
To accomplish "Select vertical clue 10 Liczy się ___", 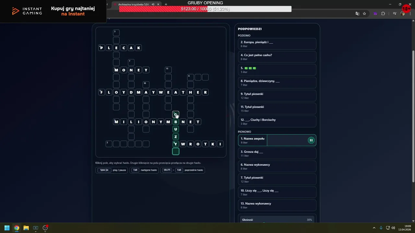I will [x=277, y=192].
